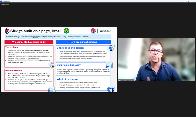Click 'Develop online tool to foster sludge audits' bullet
196x117 pixels.
[x=80, y=87]
